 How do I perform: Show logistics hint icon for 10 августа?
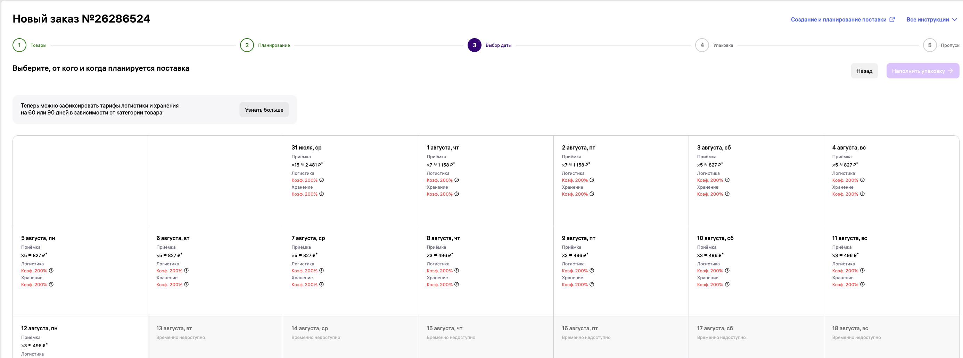[727, 270]
